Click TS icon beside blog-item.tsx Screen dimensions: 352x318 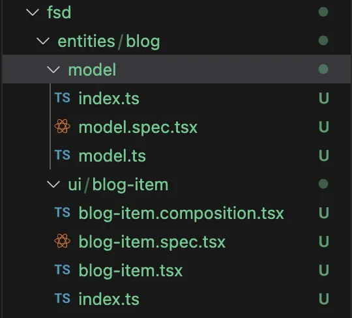(63, 270)
